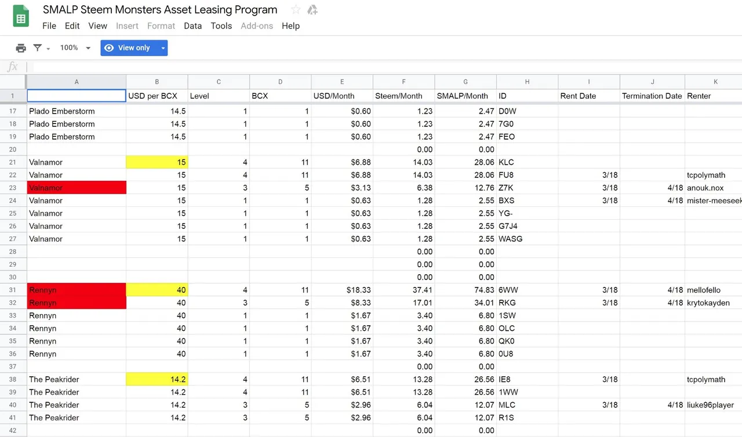This screenshot has height=437, width=742.
Task: Click the Google Sheets home logo
Action: point(21,17)
